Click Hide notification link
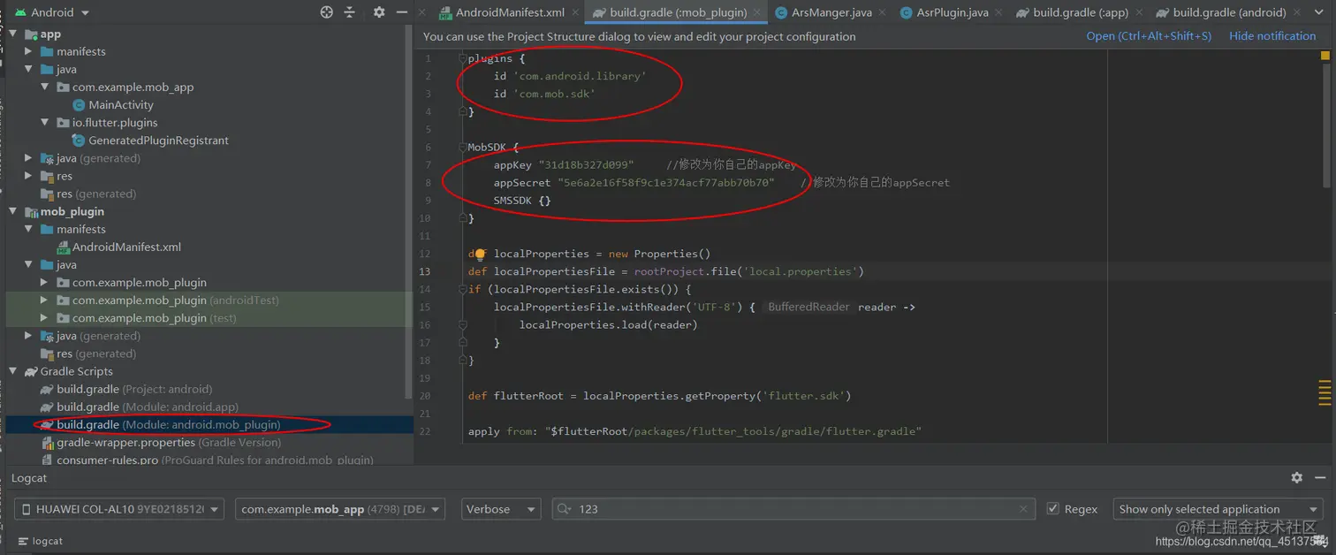This screenshot has width=1336, height=555. point(1272,36)
